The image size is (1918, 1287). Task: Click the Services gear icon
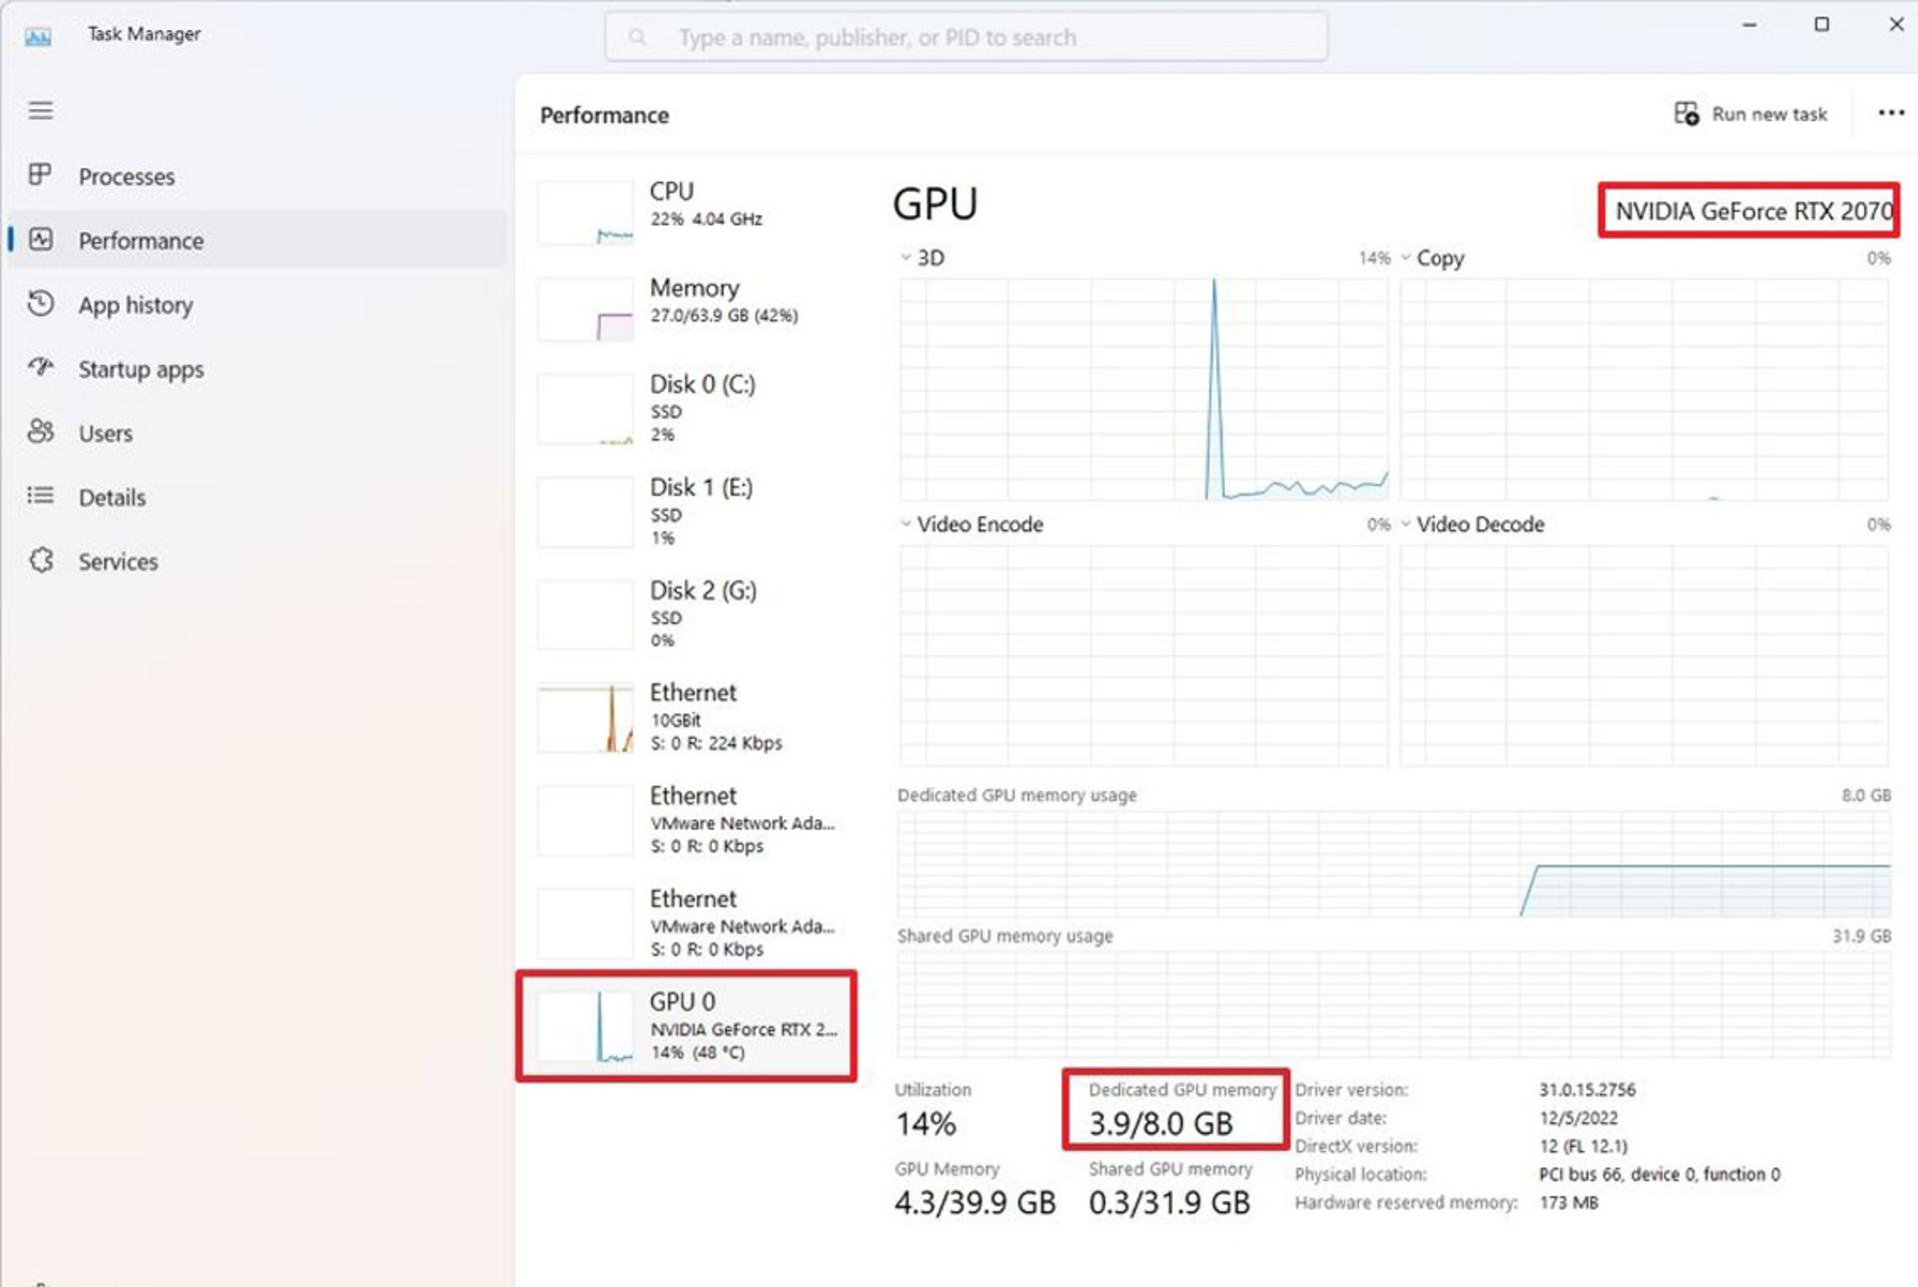40,560
